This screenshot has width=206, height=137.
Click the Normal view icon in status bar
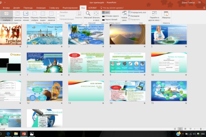pos(175,129)
